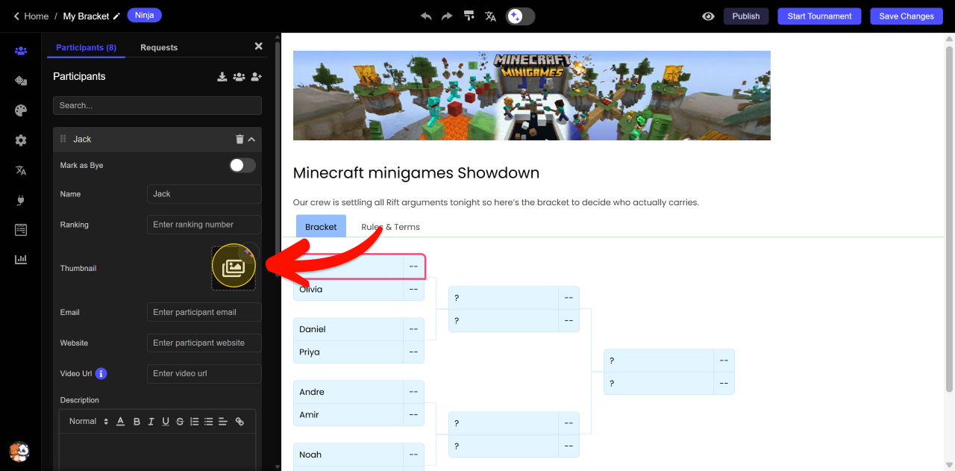Open the text color picker in editor
Screen dimensions: 955x471
(121, 422)
